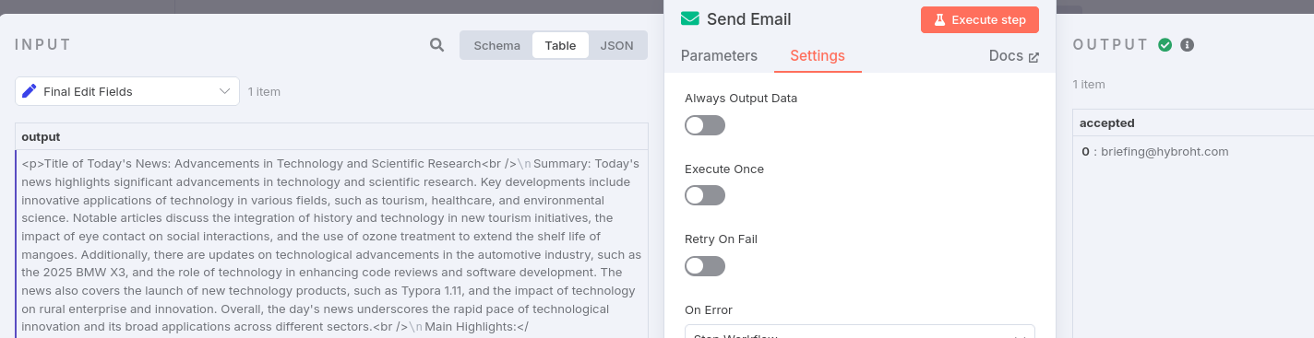Open the Docs link

[x=1006, y=55]
